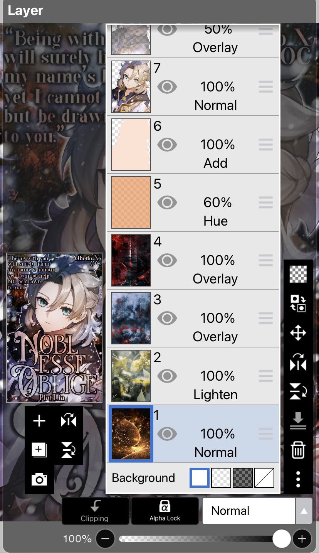The width and height of the screenshot is (319, 553).
Task: Tap the add new layer plus icon
Action: point(39,421)
